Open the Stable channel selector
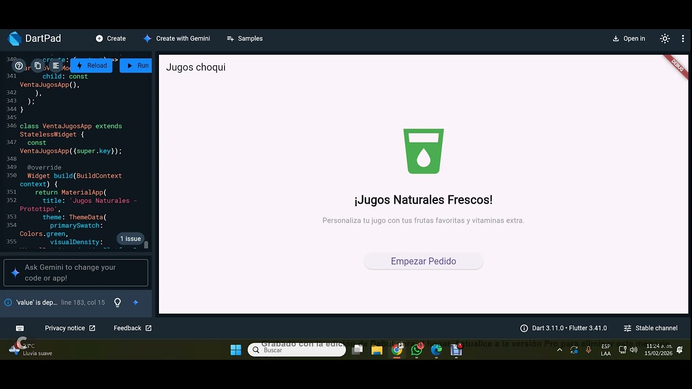Image resolution: width=692 pixels, height=389 pixels. pos(650,328)
